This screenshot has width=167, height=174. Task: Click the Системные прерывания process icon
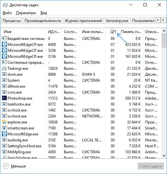point(4,62)
